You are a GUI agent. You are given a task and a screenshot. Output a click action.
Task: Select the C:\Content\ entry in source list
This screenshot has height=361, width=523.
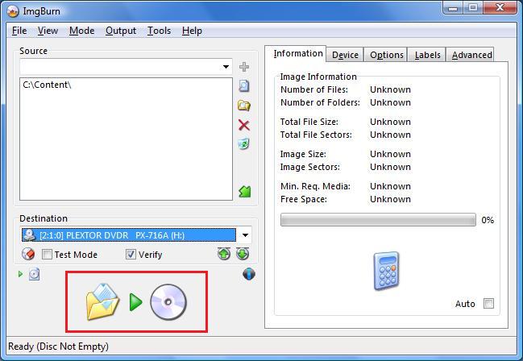(48, 85)
